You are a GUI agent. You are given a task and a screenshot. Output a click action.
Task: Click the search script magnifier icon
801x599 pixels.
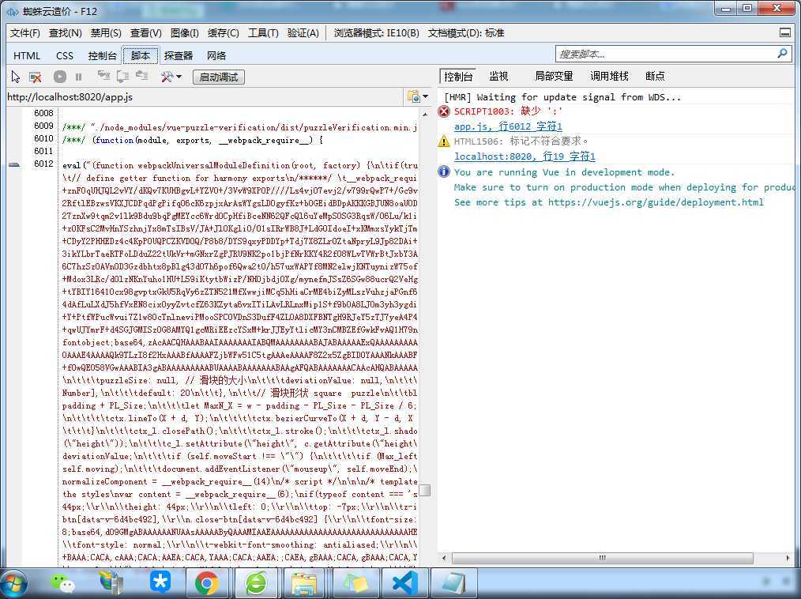click(x=782, y=53)
